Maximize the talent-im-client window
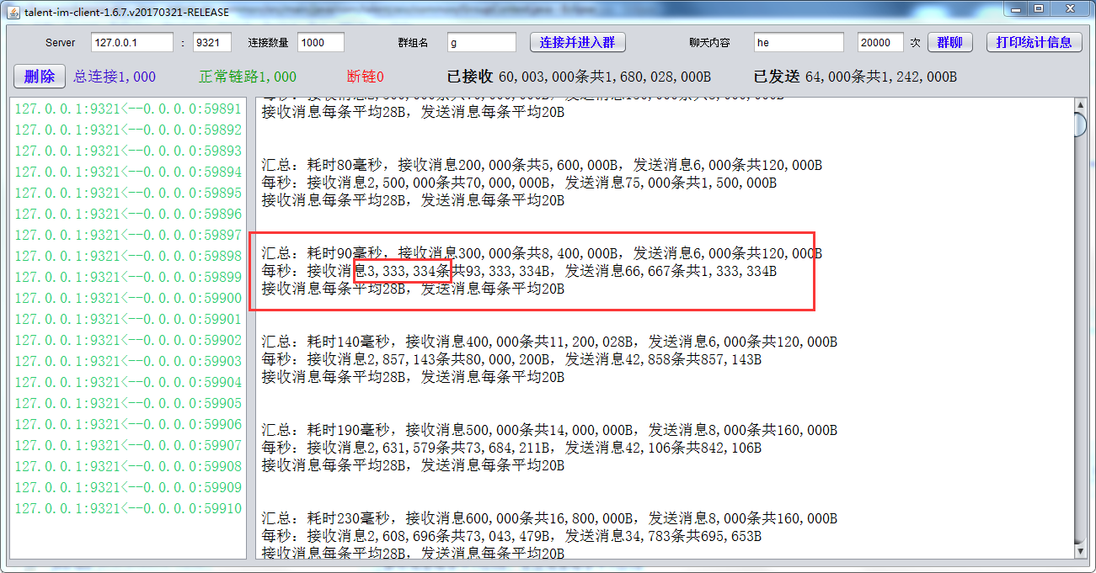The image size is (1096, 573). point(1039,9)
